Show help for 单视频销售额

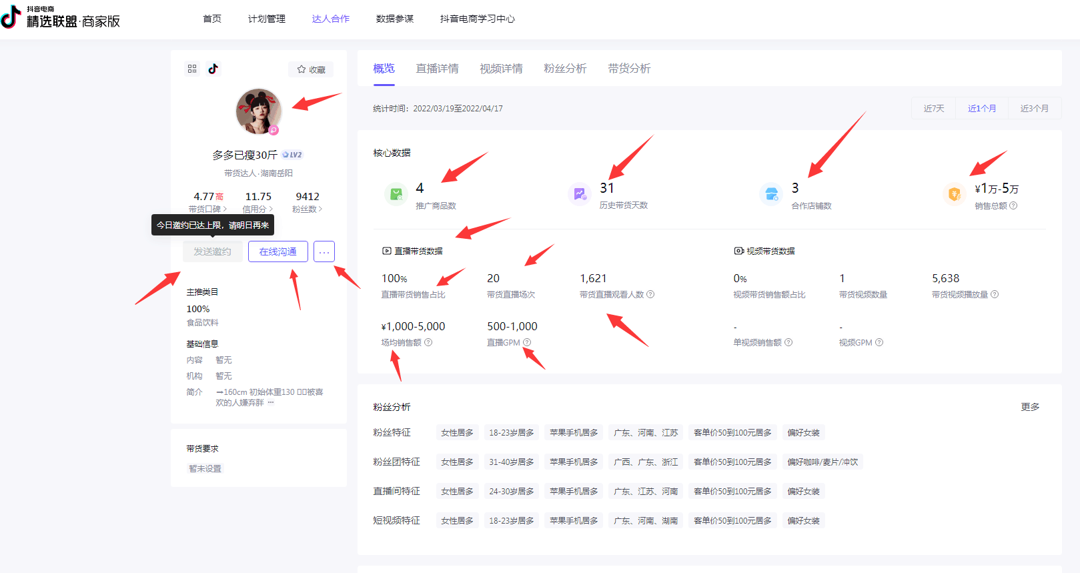pyautogui.click(x=788, y=342)
